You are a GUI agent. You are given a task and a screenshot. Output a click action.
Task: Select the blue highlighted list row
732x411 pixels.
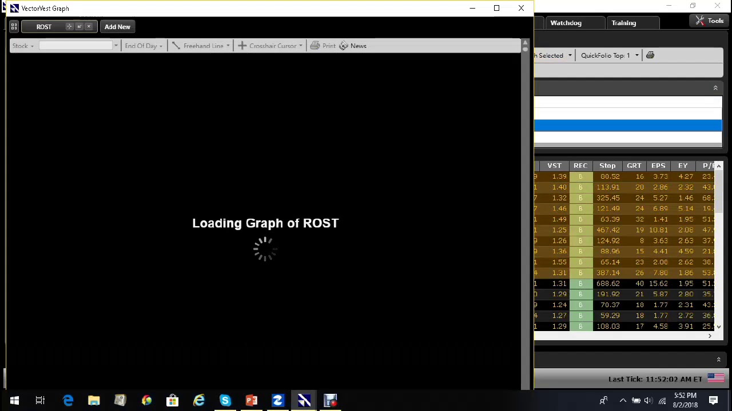[x=628, y=126]
